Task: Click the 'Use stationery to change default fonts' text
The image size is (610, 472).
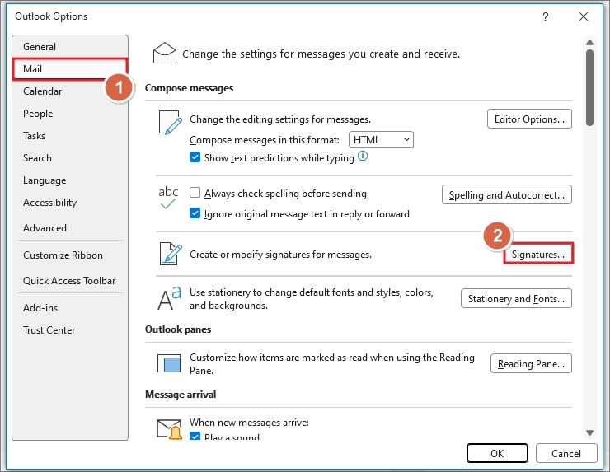Action: 312,298
